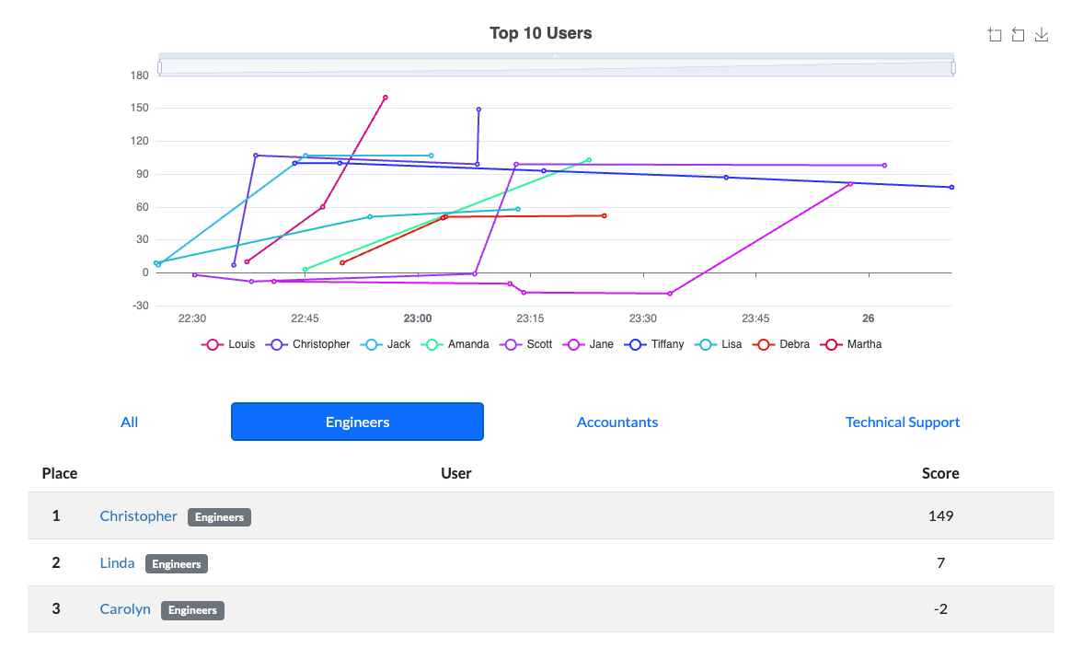Image resolution: width=1083 pixels, height=648 pixels.
Task: Toggle Jack legend item
Action: (386, 344)
